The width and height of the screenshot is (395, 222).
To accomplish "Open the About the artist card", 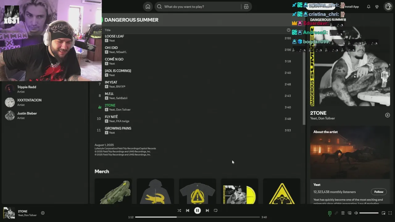I will point(350,165).
